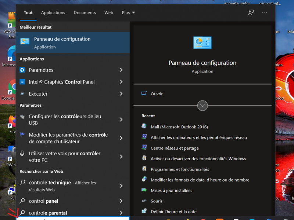The height and width of the screenshot is (220, 294).
Task: Open the Panneau de configuration best result
Action: 73,43
